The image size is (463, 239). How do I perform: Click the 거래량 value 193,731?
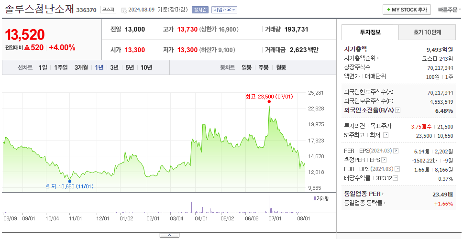click(x=297, y=29)
